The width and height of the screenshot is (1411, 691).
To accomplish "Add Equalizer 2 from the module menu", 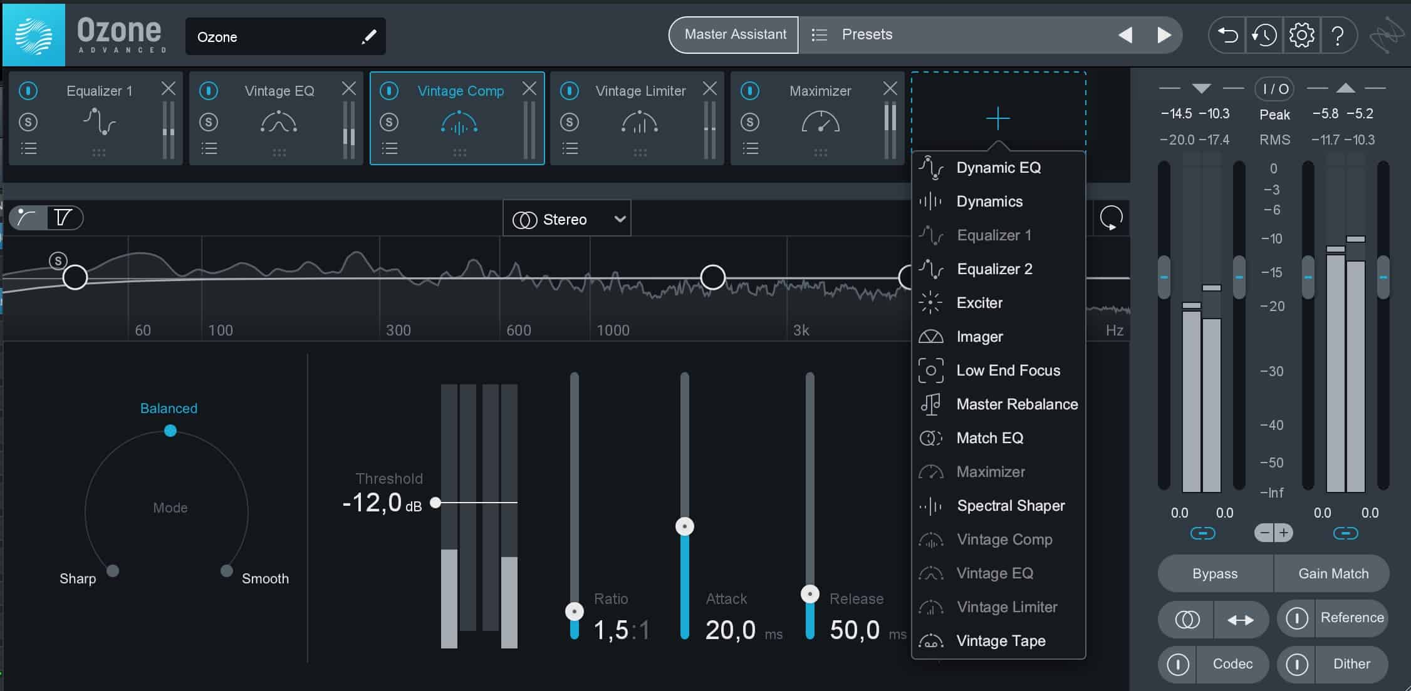I will (999, 269).
